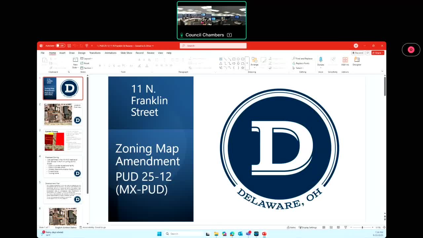Click Find and Replace
This screenshot has width=423, height=238.
302,59
